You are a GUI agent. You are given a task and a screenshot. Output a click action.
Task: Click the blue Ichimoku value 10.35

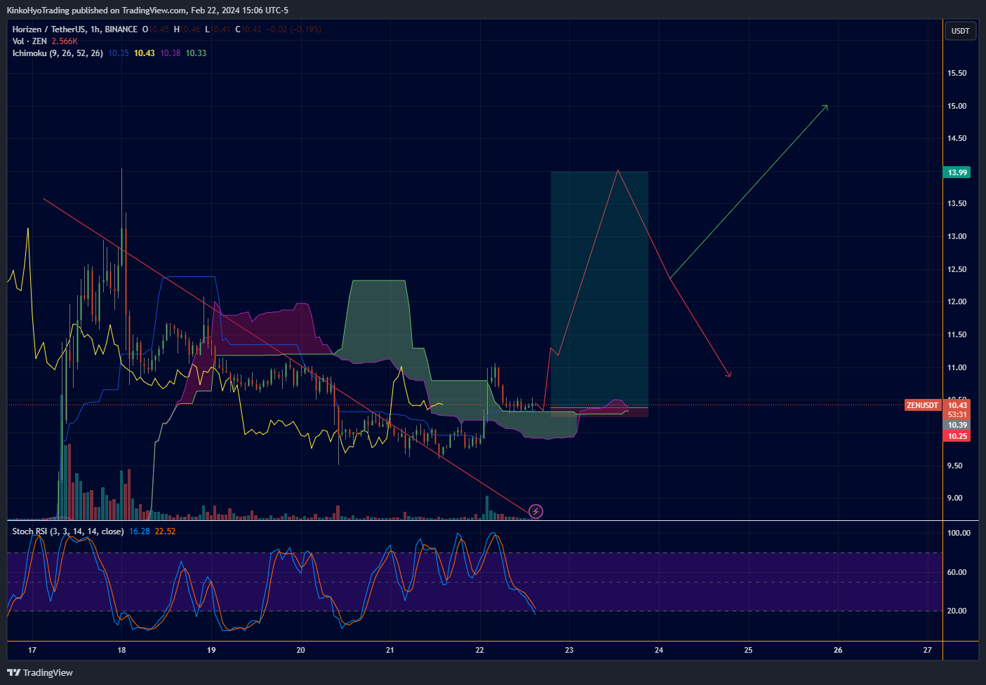tap(119, 53)
